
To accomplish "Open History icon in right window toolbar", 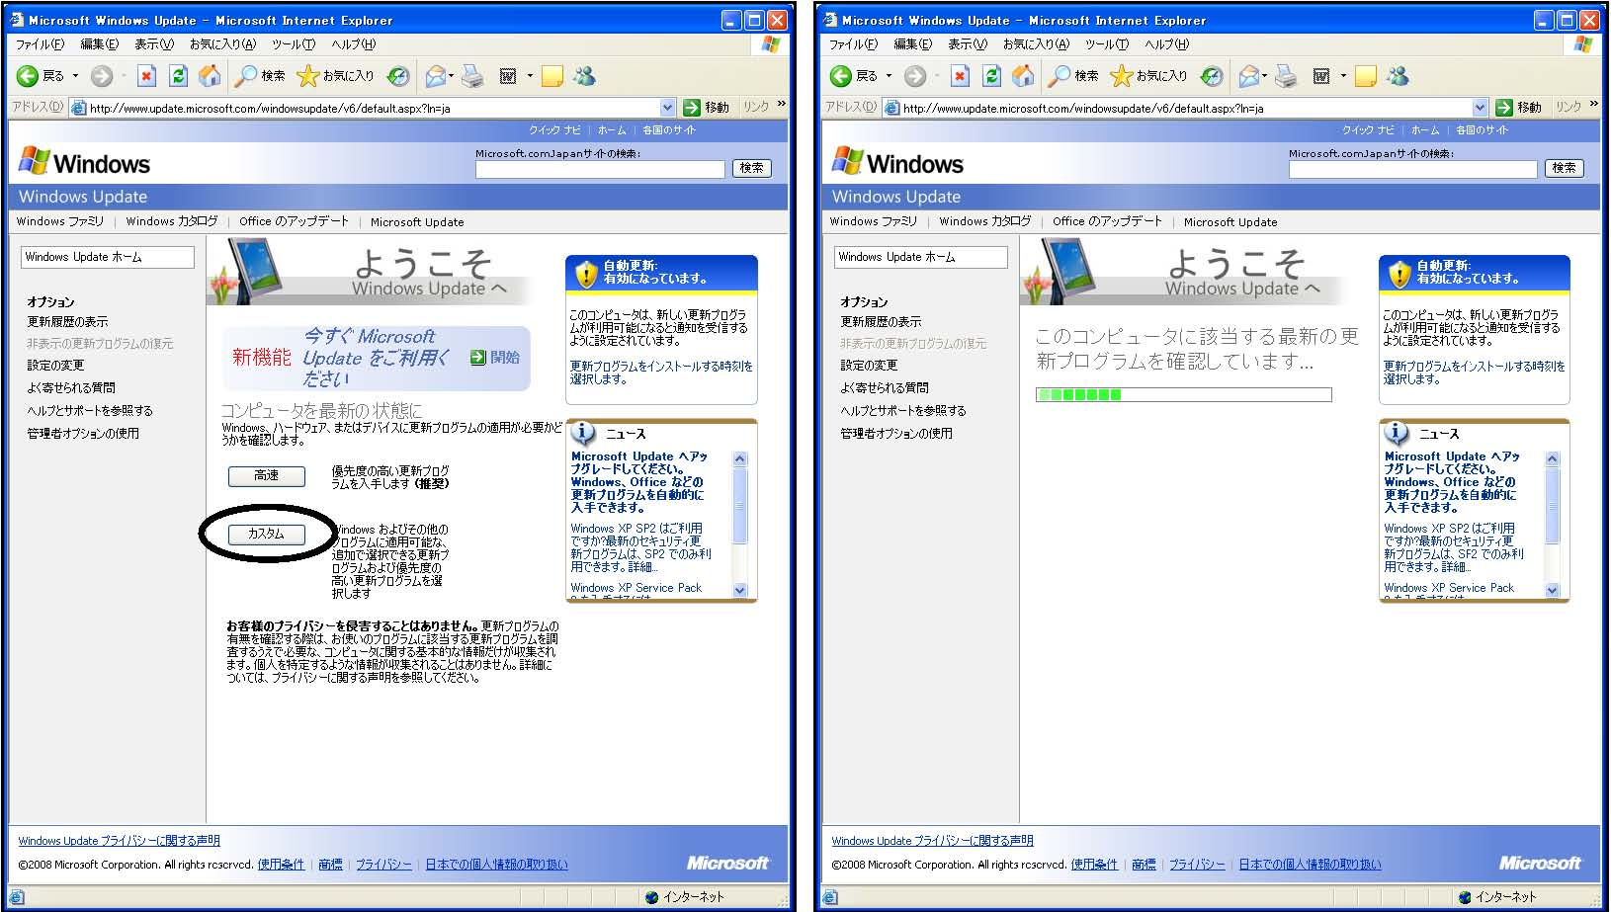I will pos(1212,76).
